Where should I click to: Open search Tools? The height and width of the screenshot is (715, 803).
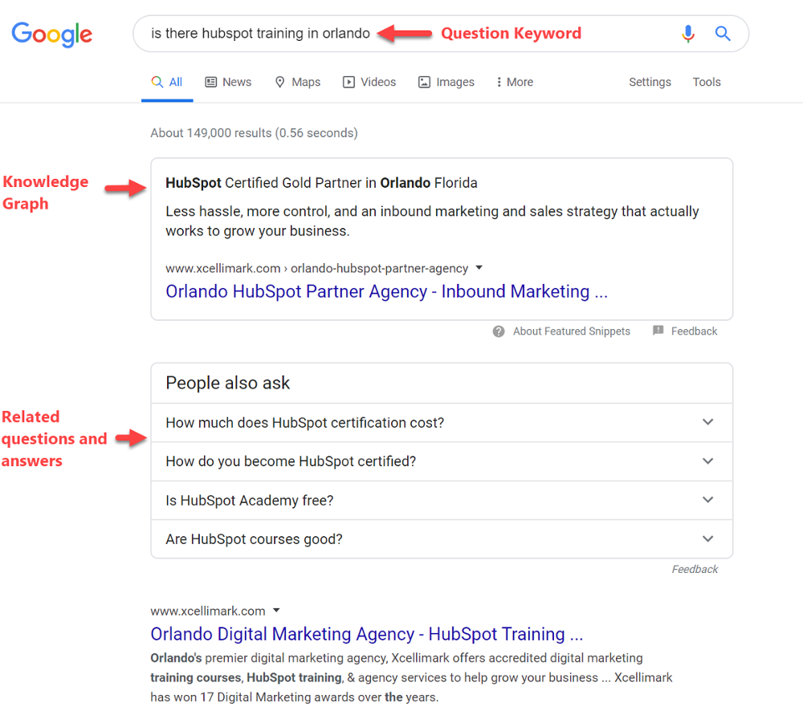707,82
